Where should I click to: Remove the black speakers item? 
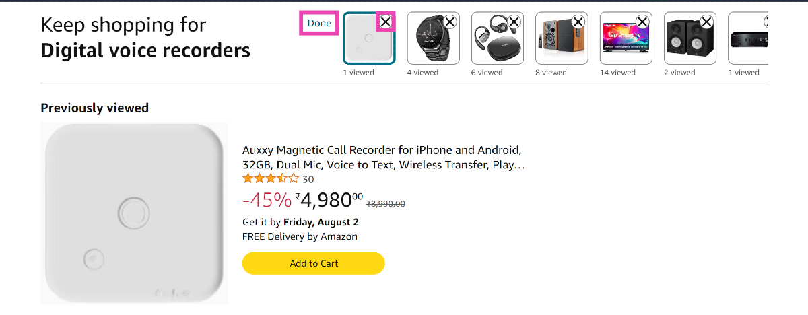706,22
